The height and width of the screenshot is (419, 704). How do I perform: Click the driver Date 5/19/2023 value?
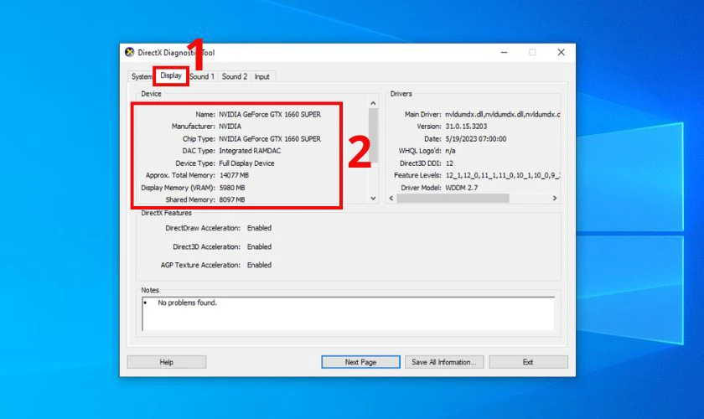475,139
